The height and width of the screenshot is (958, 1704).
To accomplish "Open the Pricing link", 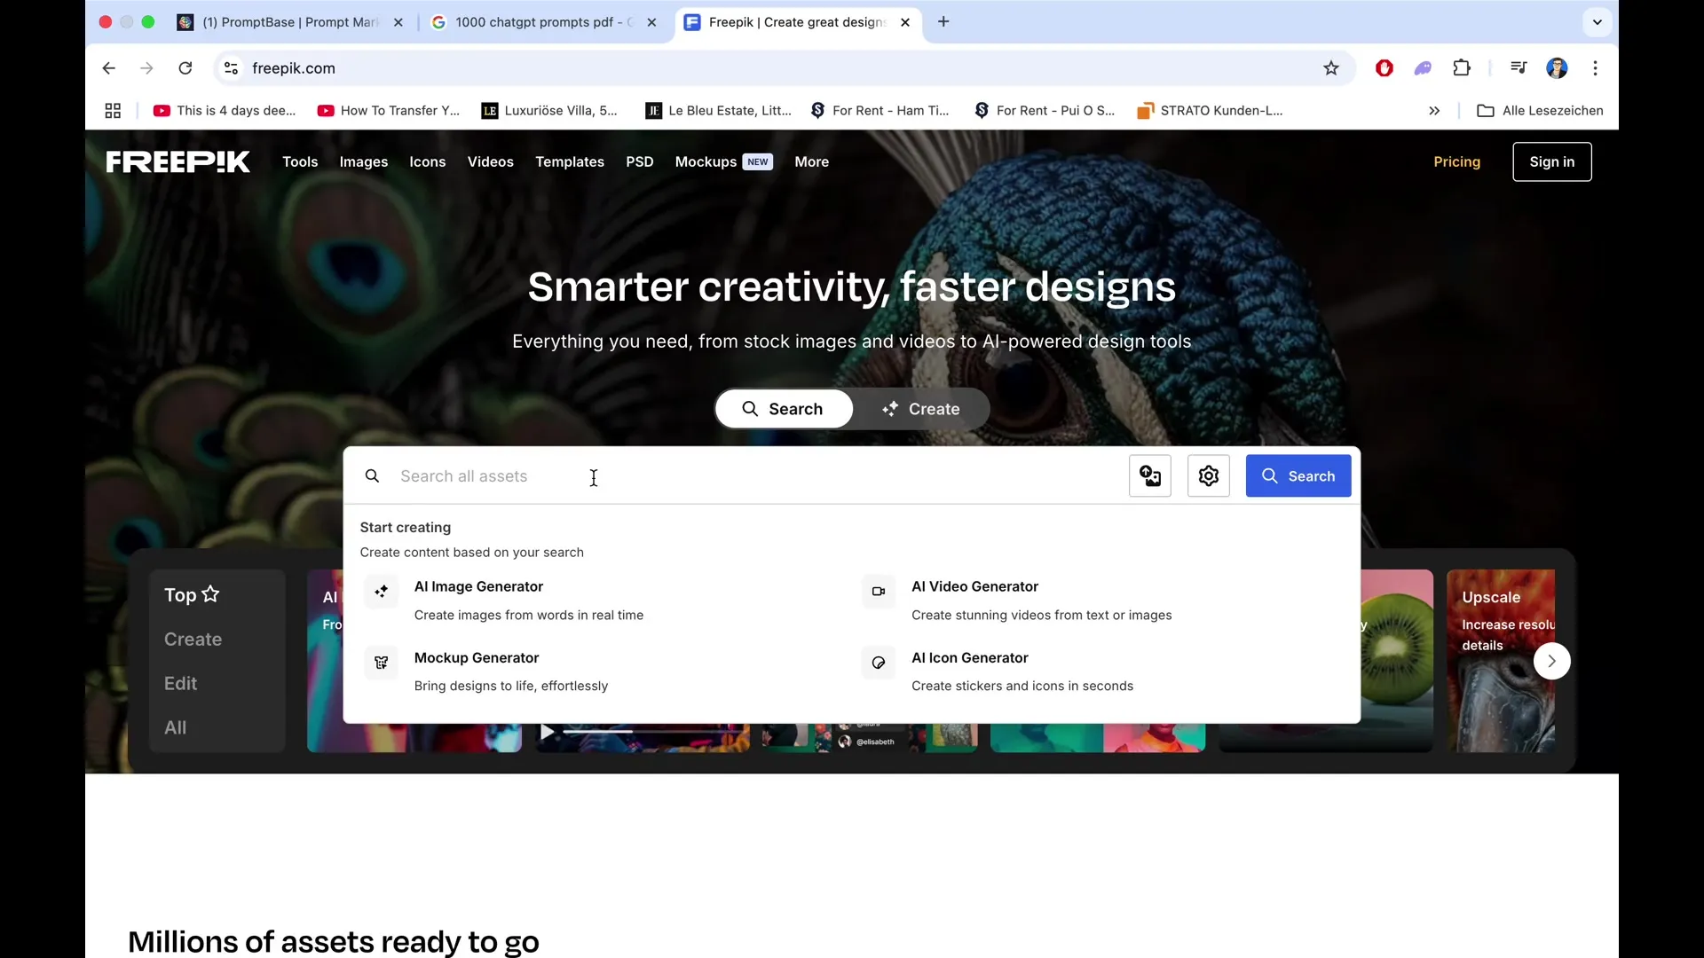I will 1456,161.
